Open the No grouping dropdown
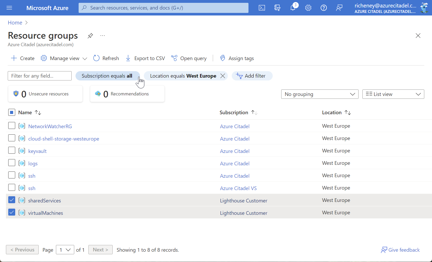The image size is (432, 262). (320, 94)
